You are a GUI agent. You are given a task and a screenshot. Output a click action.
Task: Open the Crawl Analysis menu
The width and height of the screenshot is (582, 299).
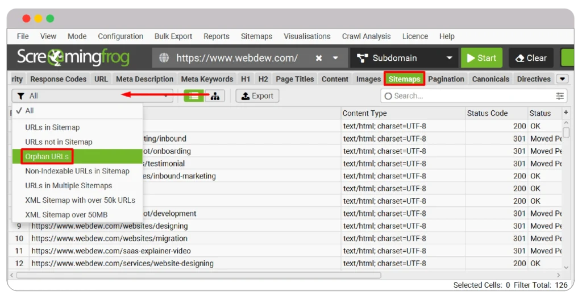tap(367, 36)
